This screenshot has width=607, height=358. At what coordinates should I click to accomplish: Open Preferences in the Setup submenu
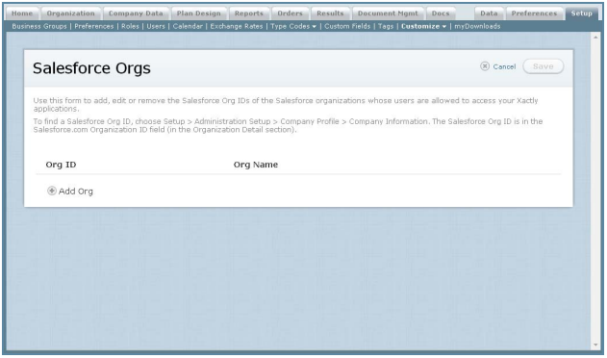[94, 26]
